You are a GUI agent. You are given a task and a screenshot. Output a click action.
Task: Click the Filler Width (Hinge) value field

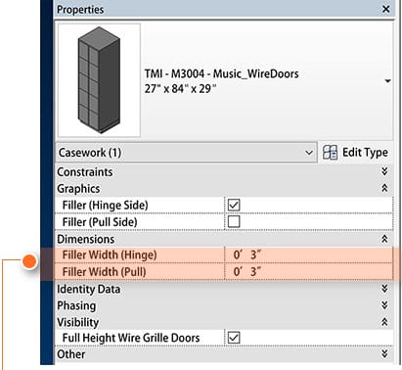tap(308, 254)
